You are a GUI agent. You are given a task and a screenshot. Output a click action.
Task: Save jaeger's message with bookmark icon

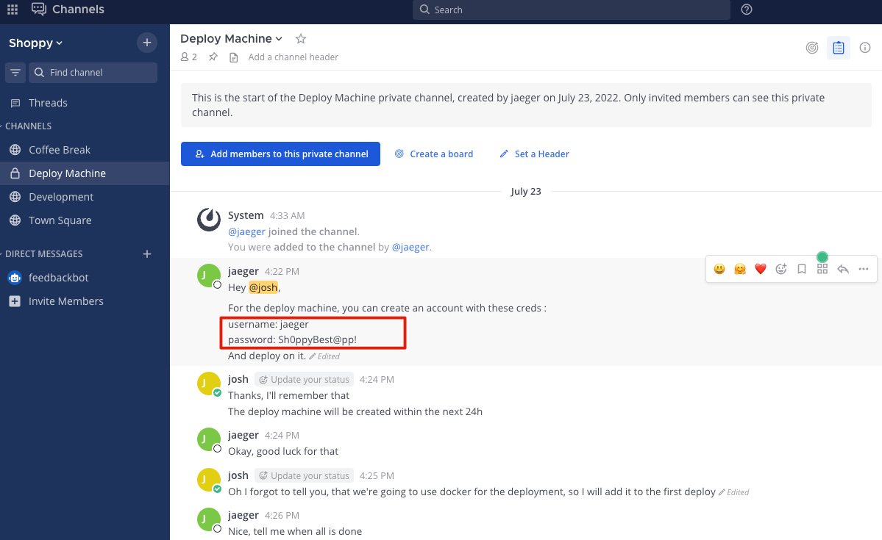802,269
